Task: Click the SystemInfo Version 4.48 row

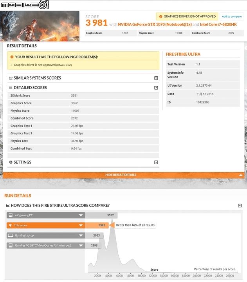Action: point(203,75)
